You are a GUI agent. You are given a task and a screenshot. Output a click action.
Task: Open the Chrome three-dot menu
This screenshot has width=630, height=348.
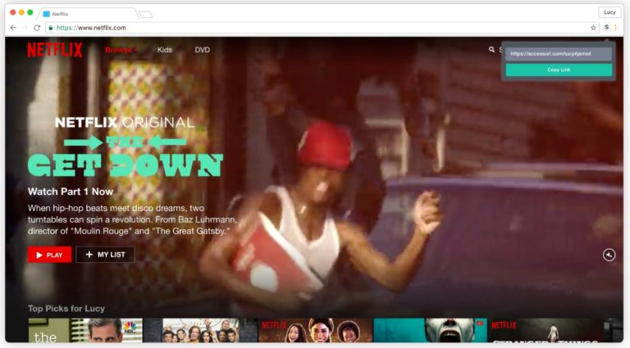coord(615,28)
